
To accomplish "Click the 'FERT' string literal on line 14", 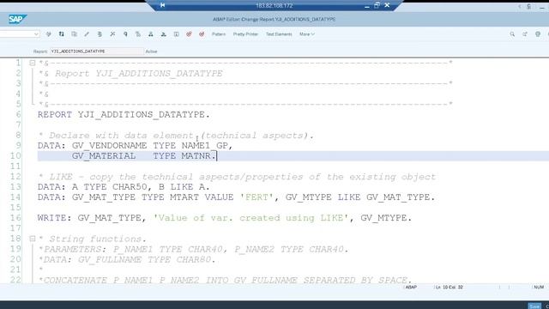I will [x=256, y=197].
